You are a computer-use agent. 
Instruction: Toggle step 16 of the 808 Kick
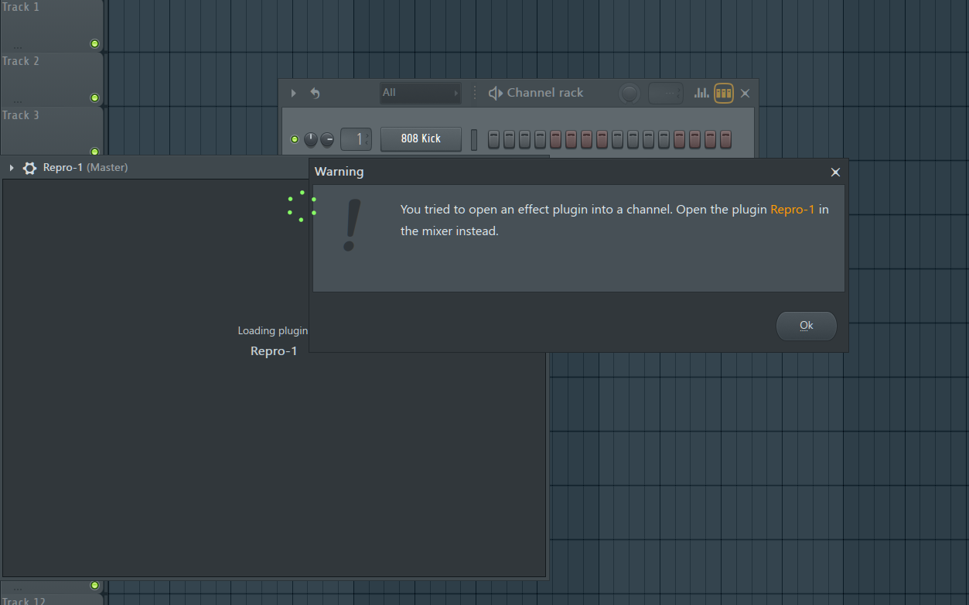pyautogui.click(x=725, y=139)
